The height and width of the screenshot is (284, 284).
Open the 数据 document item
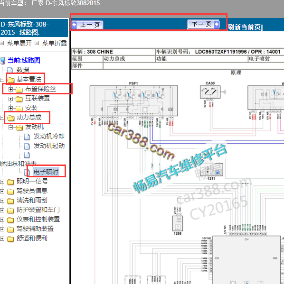click(23, 70)
